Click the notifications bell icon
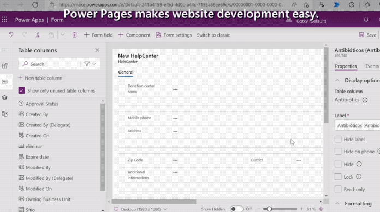 [366, 20]
